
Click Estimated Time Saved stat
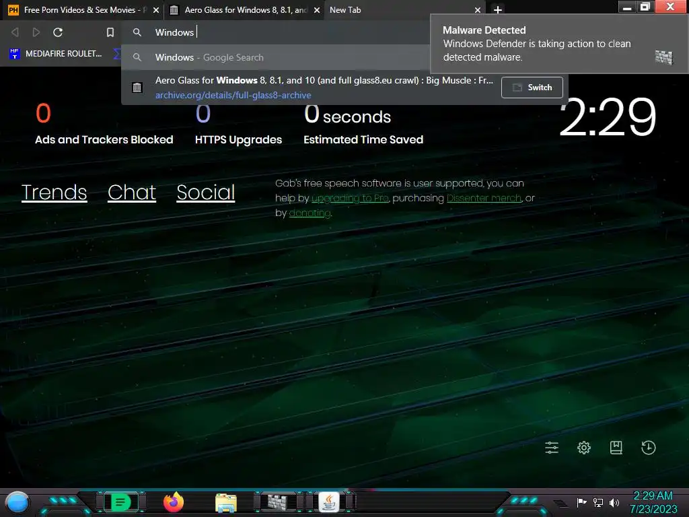click(363, 124)
